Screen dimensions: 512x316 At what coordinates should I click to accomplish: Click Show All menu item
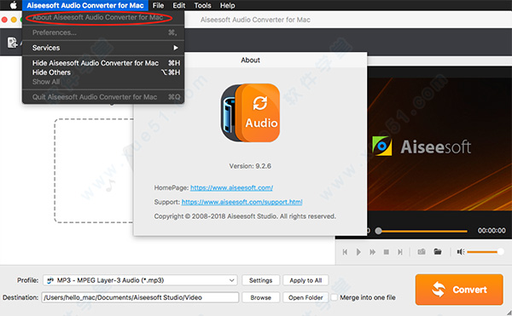pyautogui.click(x=103, y=82)
